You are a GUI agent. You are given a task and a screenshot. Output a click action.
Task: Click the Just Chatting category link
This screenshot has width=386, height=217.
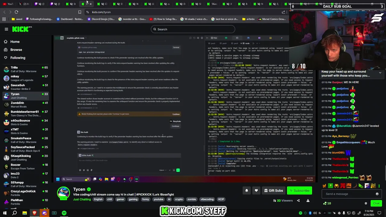coord(82,199)
